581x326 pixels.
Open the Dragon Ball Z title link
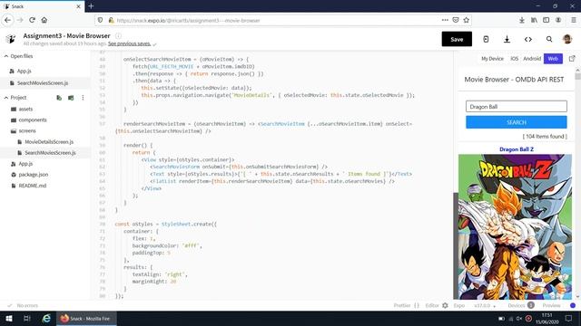click(517, 149)
